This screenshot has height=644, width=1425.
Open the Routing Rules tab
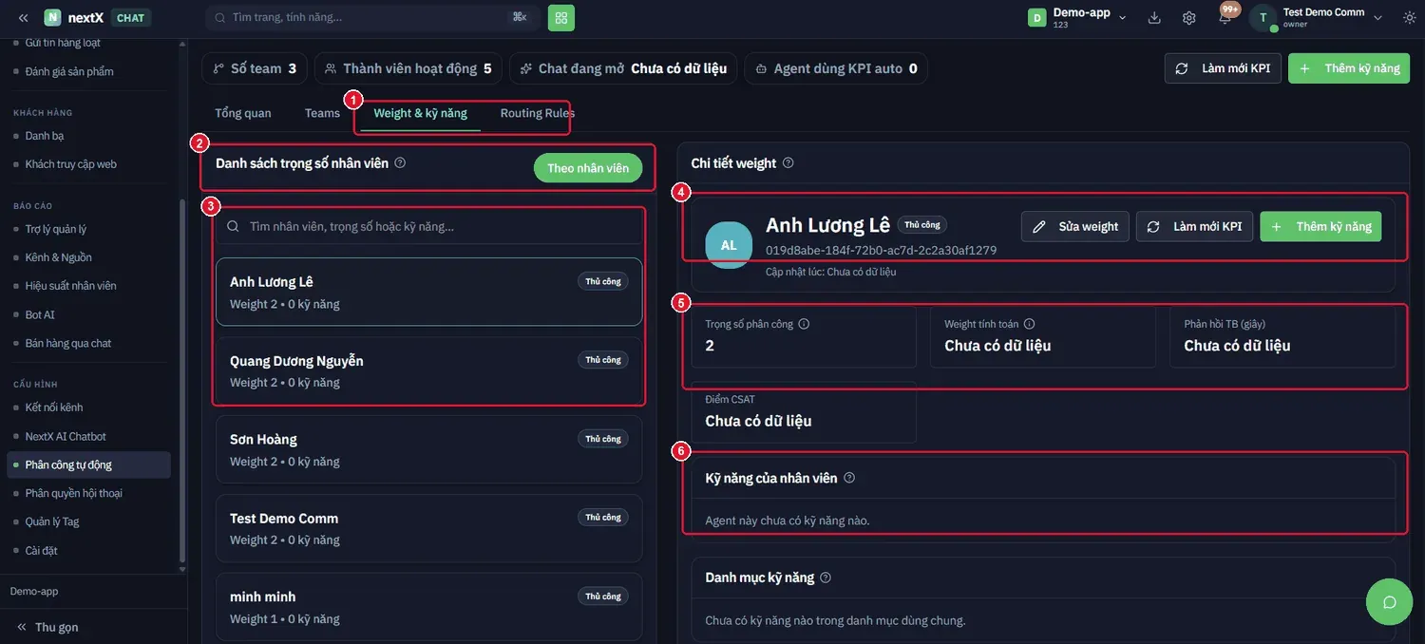538,113
